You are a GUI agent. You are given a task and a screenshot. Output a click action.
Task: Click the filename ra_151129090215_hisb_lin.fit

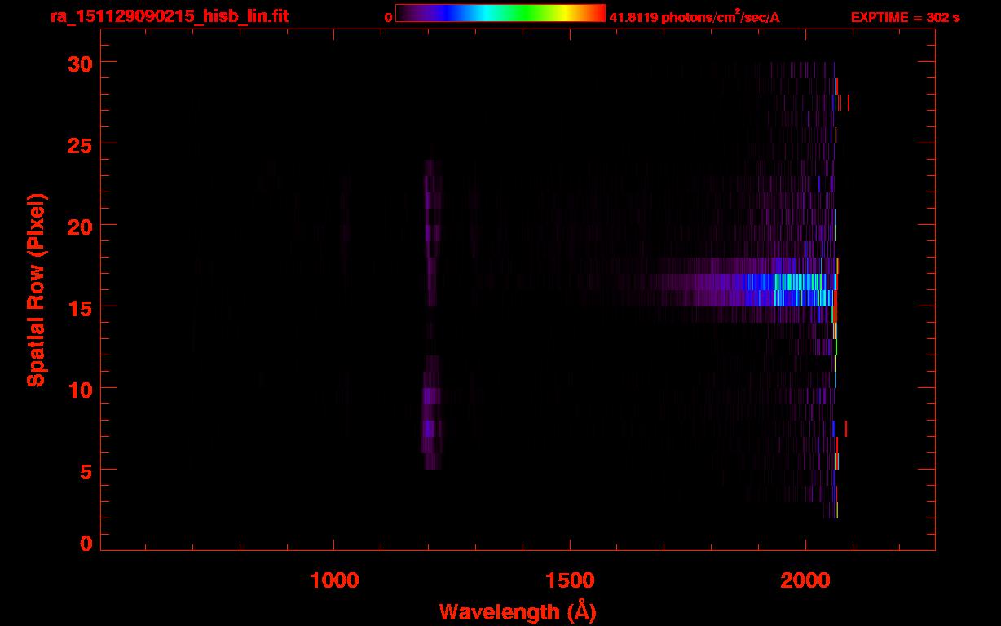tap(169, 16)
